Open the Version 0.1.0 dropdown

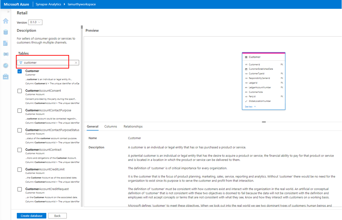35,22
